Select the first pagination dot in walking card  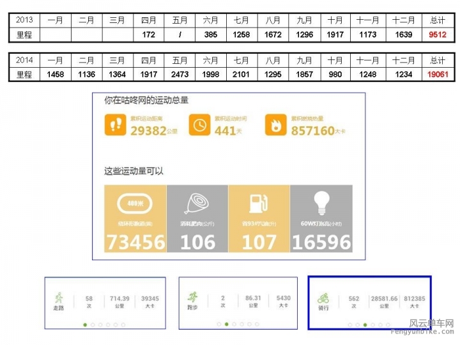(x=85, y=325)
